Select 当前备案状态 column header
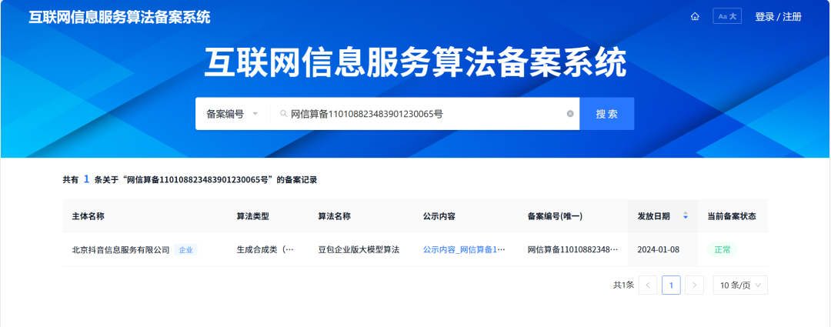The image size is (831, 327). coord(732,216)
